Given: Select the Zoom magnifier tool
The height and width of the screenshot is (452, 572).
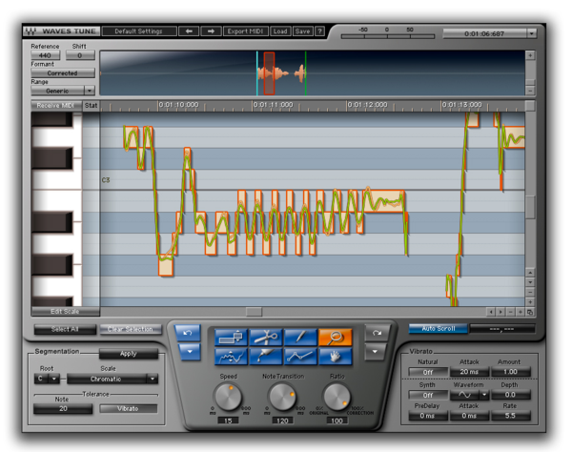Looking at the screenshot, I should click(336, 338).
